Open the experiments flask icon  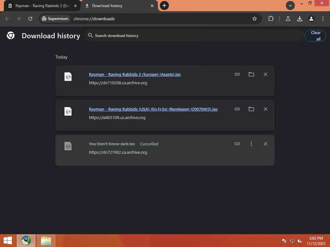[288, 19]
